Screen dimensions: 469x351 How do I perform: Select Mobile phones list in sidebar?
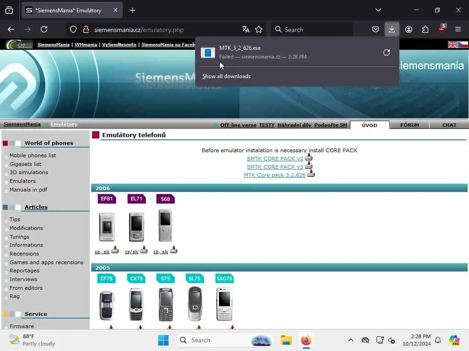point(33,155)
